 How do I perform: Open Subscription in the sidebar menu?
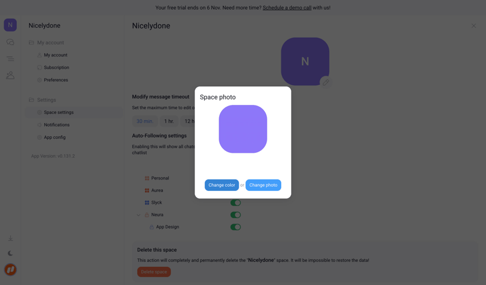56,67
